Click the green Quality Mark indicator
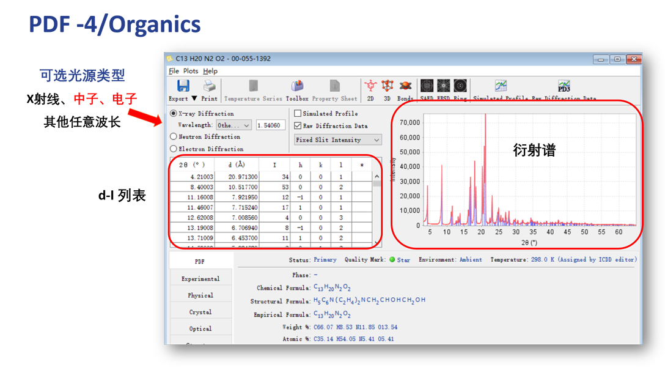 coord(392,260)
